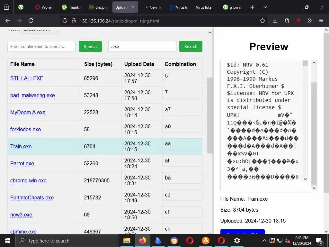Click the file list scrollbar thumb
Image resolution: width=329 pixels, height=247 pixels.
click(x=209, y=115)
